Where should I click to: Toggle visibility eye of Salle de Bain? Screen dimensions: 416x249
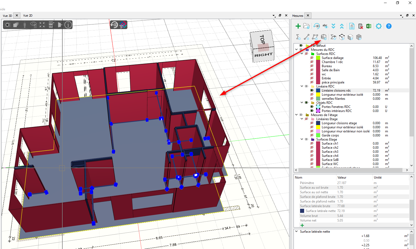click(312, 70)
